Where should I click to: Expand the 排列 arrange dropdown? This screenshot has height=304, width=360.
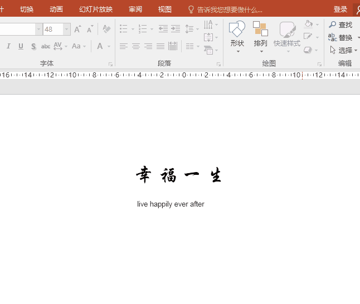260,43
